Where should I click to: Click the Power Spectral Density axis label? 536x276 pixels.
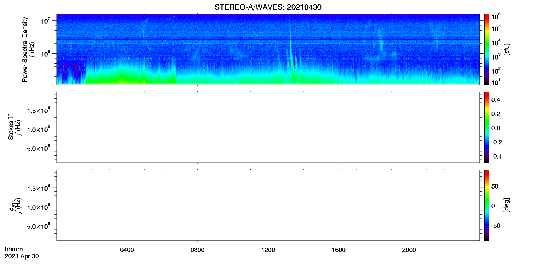[x=25, y=49]
